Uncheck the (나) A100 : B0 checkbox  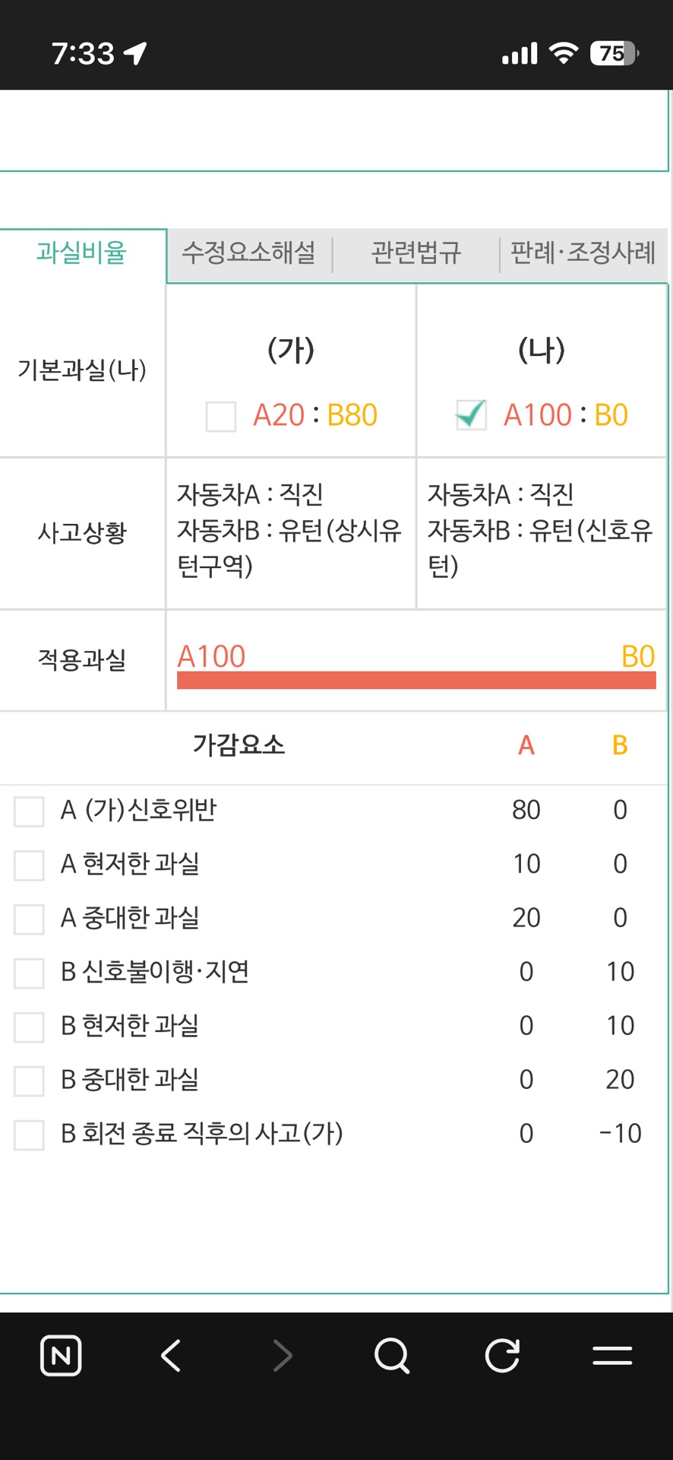[471, 415]
